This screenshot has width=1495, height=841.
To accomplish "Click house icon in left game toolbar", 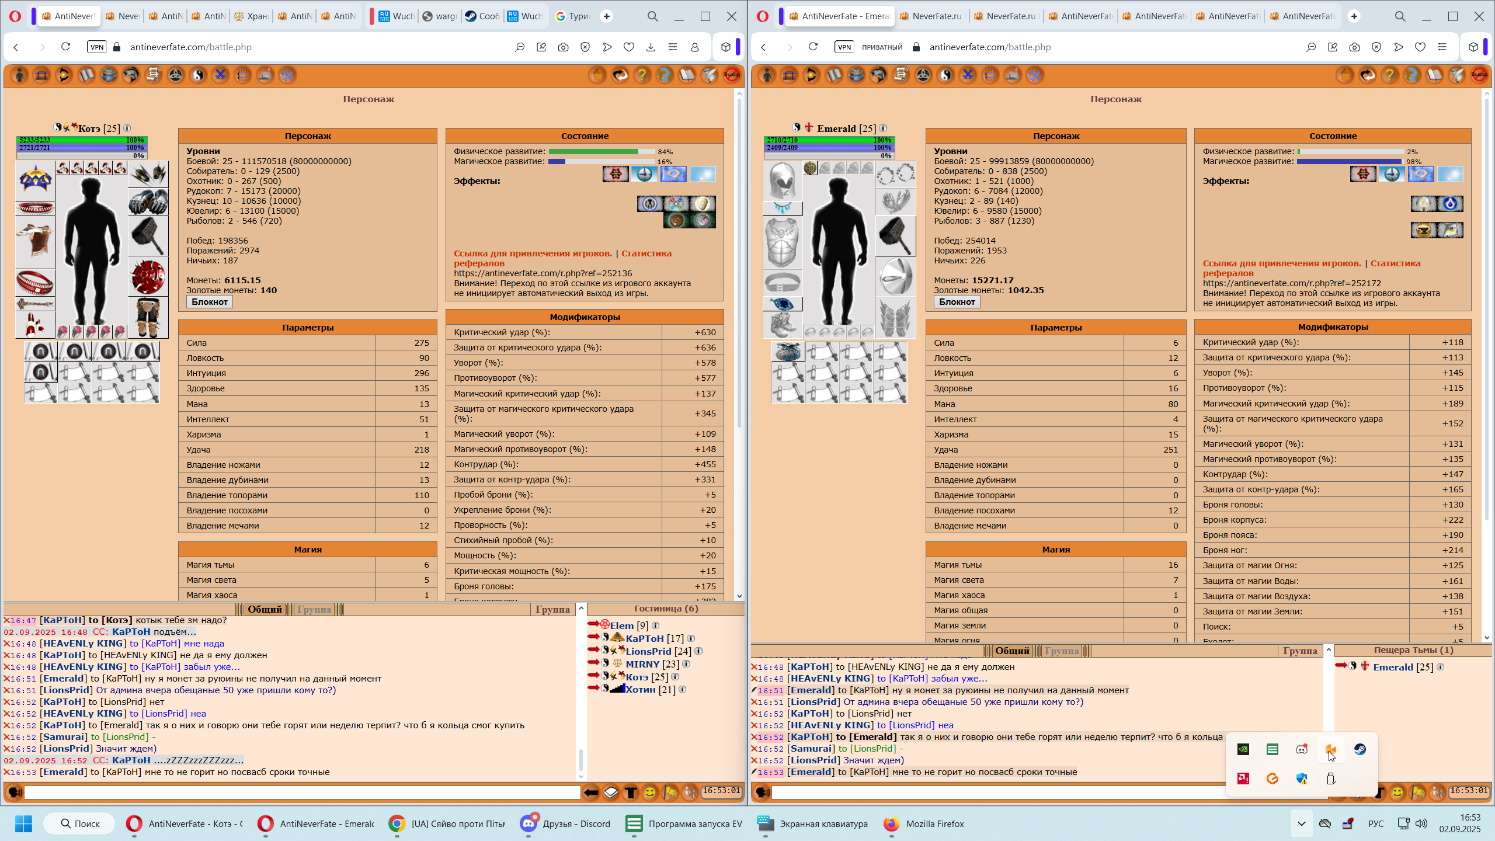I will (x=597, y=75).
